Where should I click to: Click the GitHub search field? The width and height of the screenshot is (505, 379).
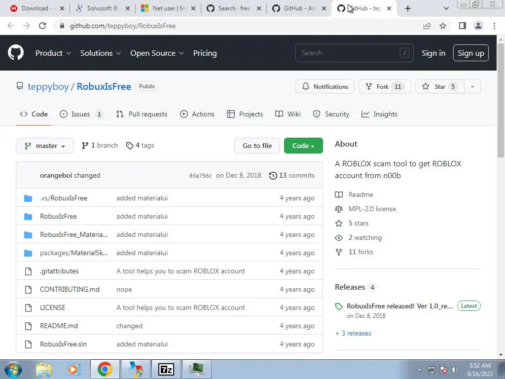[354, 53]
